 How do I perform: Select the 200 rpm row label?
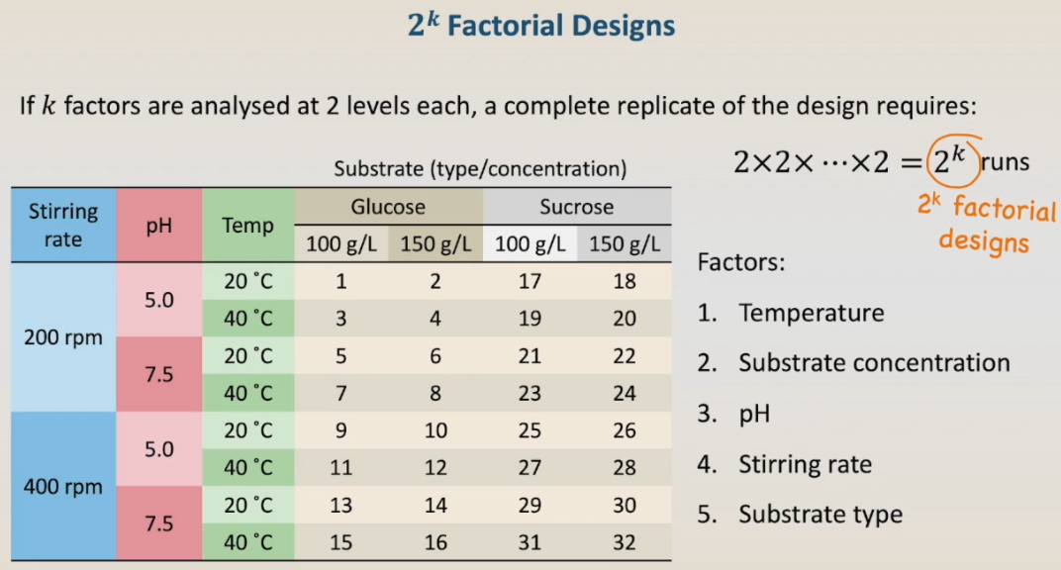pos(63,336)
